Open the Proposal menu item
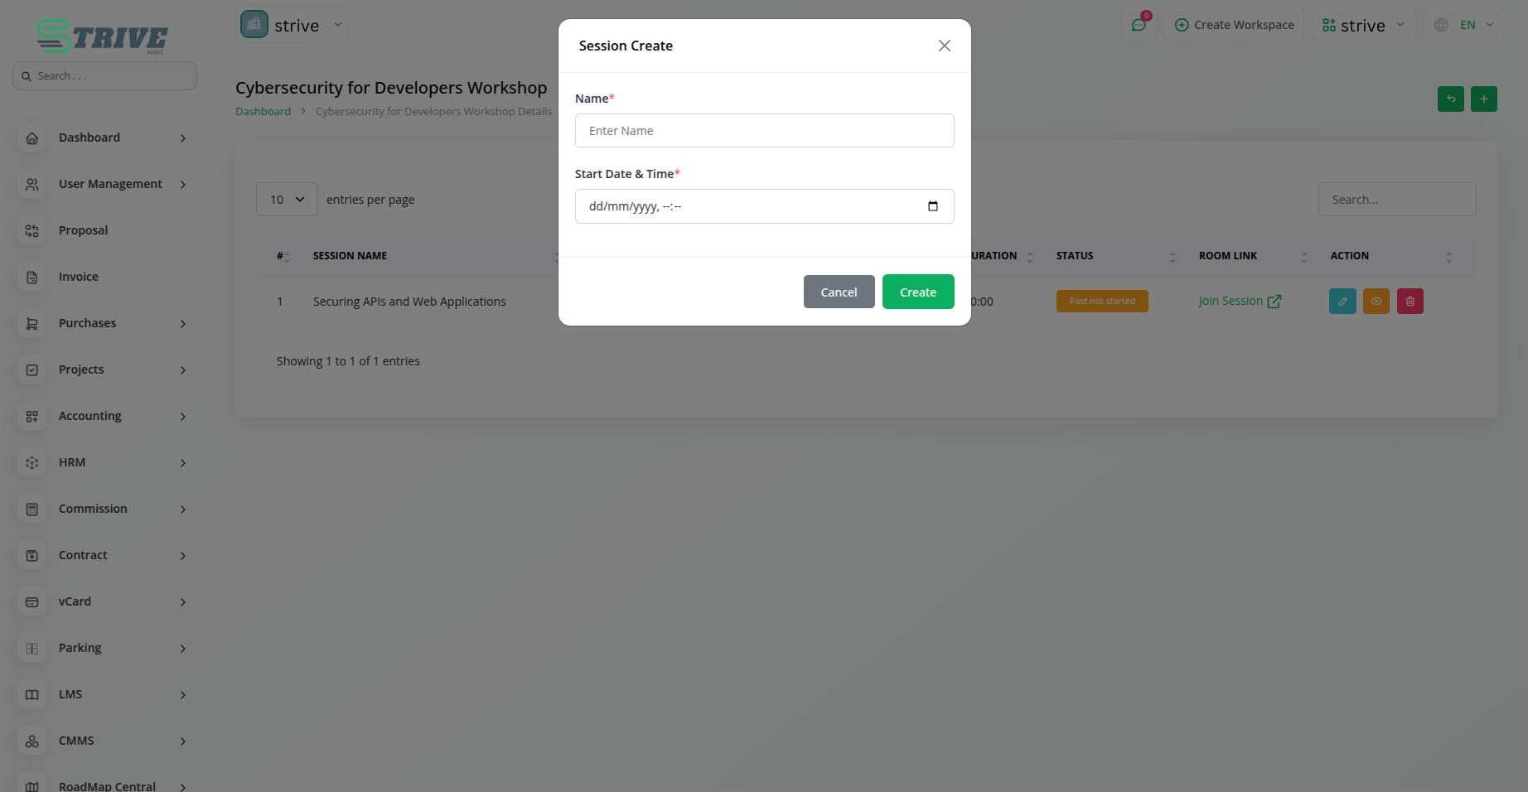 tap(83, 230)
